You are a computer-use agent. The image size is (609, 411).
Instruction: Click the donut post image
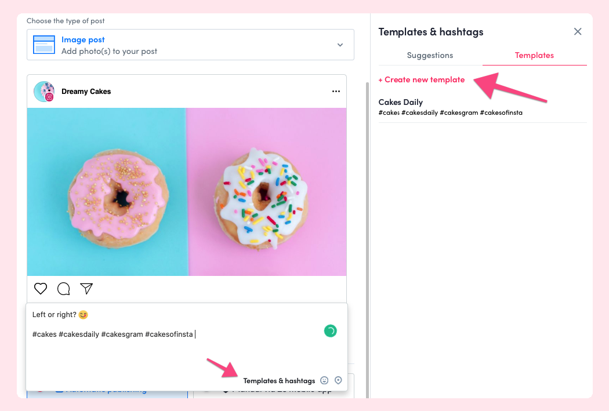pos(187,192)
